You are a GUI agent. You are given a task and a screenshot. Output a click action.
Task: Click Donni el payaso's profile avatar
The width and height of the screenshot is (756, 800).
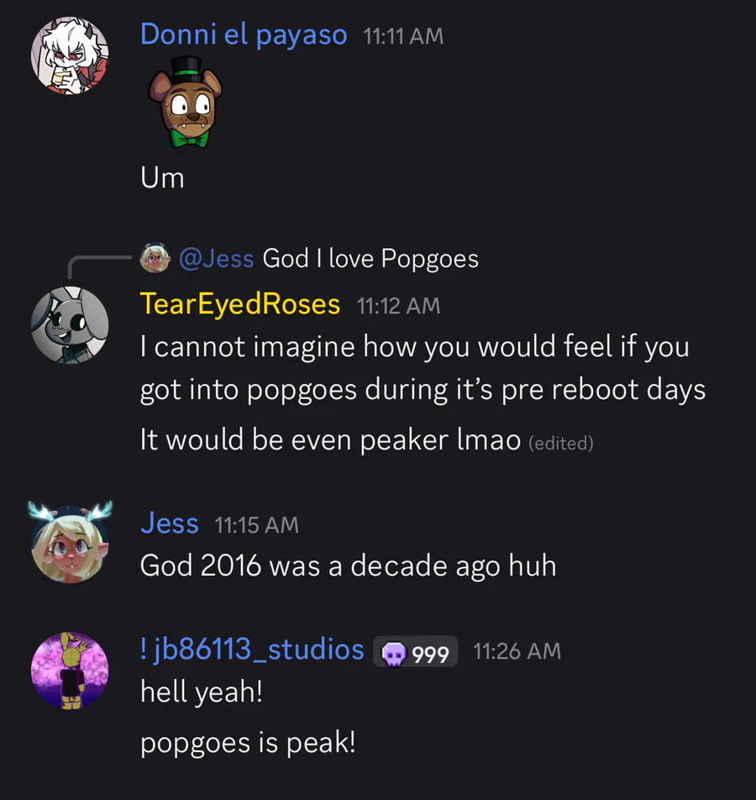coord(70,56)
